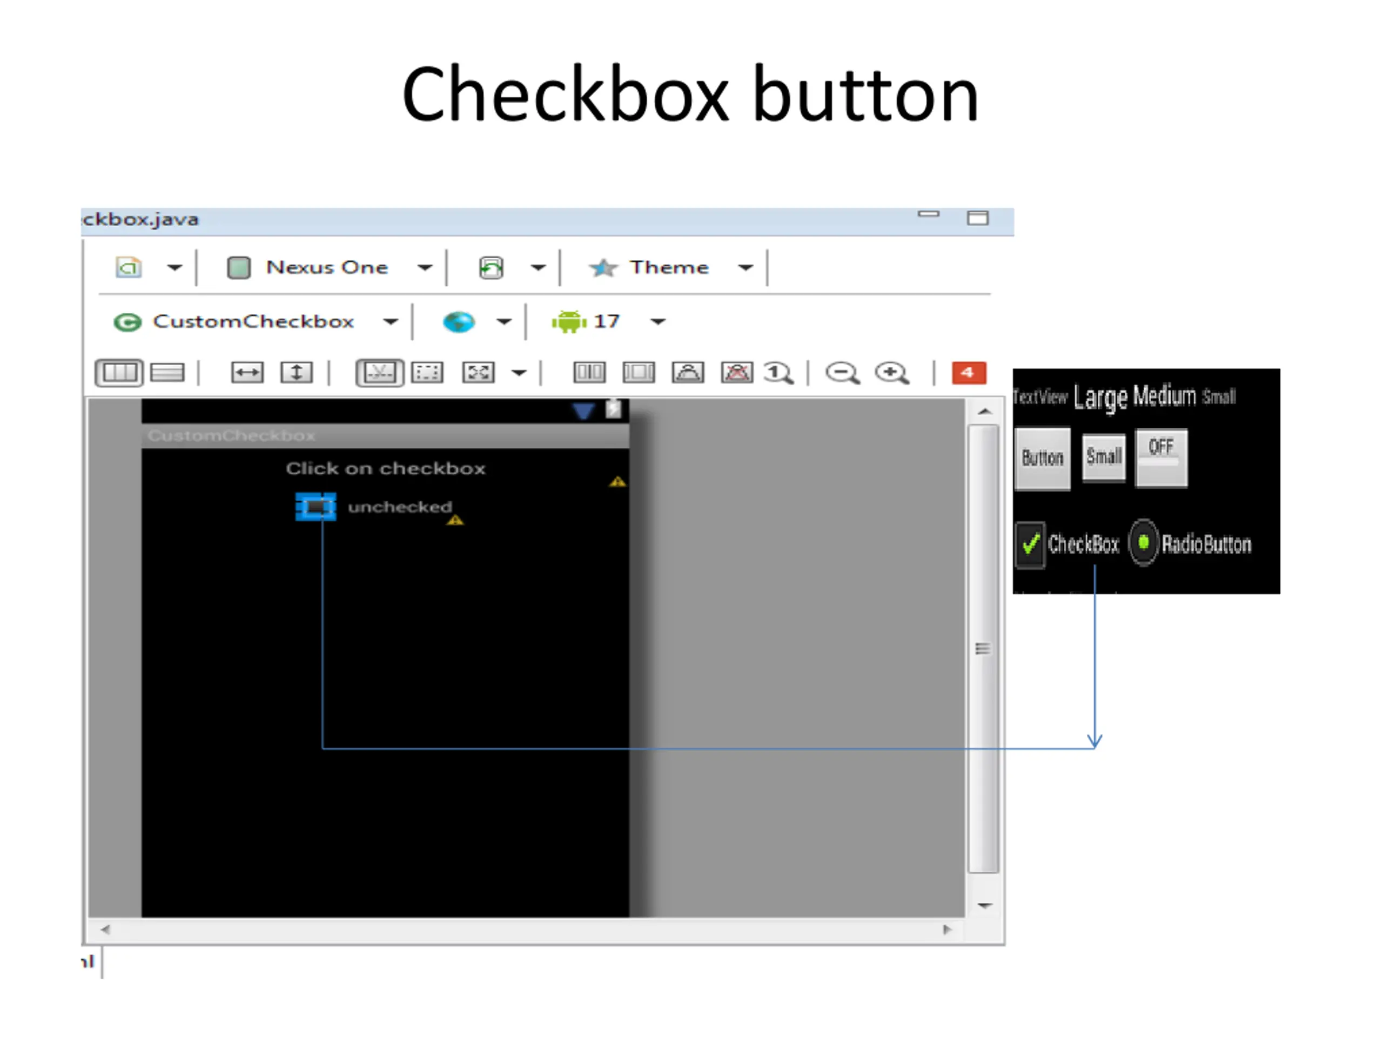This screenshot has height=1037, width=1383.
Task: Click the screen orientation rotate icon
Action: [x=491, y=267]
